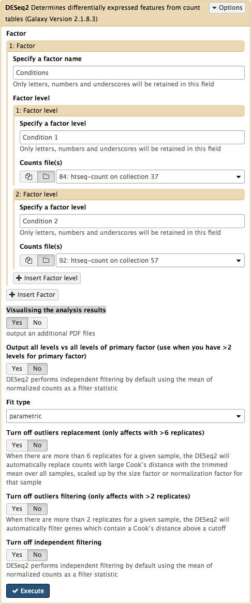Select dataset collection folder icon for Condition 1
This screenshot has height=604, width=251.
(x=46, y=177)
